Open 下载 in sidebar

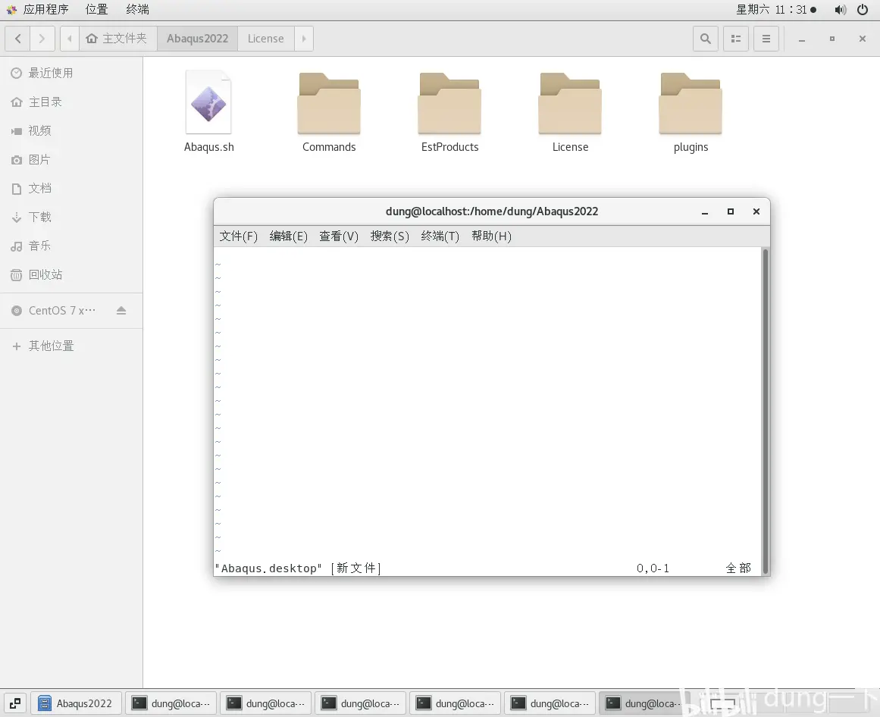coord(71,217)
